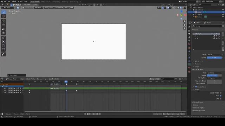Open Onion Skinning Mode dropdown

214,73
